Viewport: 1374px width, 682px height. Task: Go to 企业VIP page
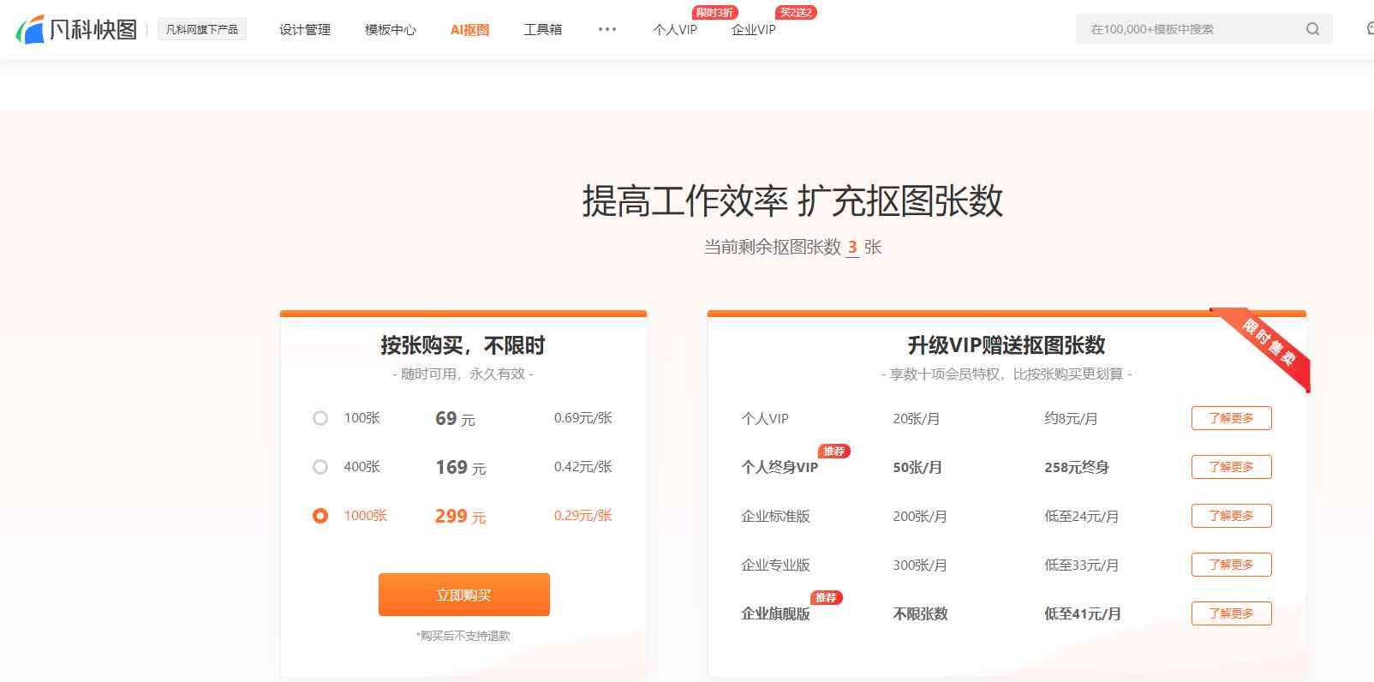754,29
